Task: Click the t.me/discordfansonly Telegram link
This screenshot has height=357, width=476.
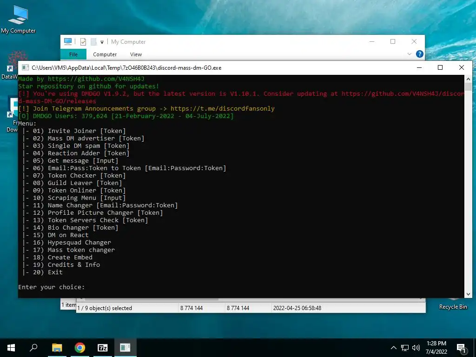Action: pos(223,109)
